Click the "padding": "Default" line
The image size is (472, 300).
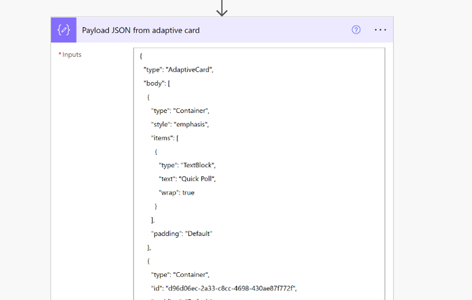(181, 233)
